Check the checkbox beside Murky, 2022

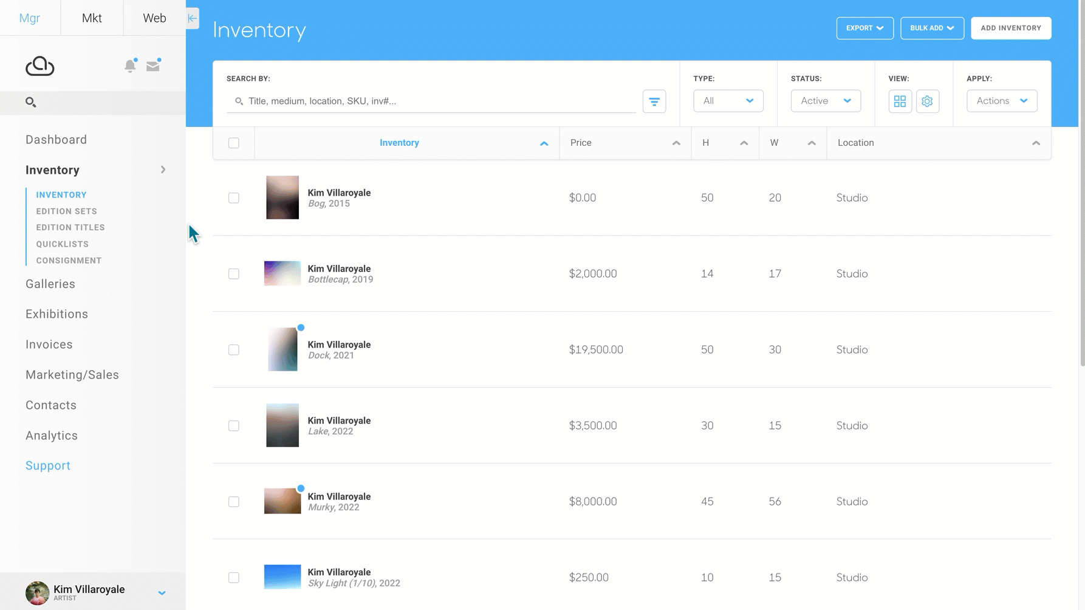pyautogui.click(x=233, y=501)
